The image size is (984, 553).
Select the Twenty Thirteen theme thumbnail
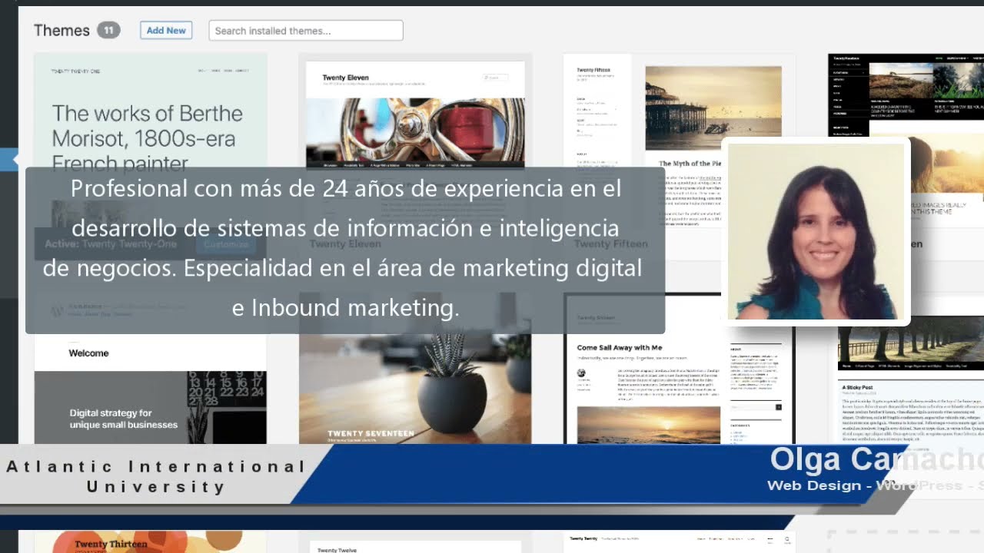click(151, 542)
